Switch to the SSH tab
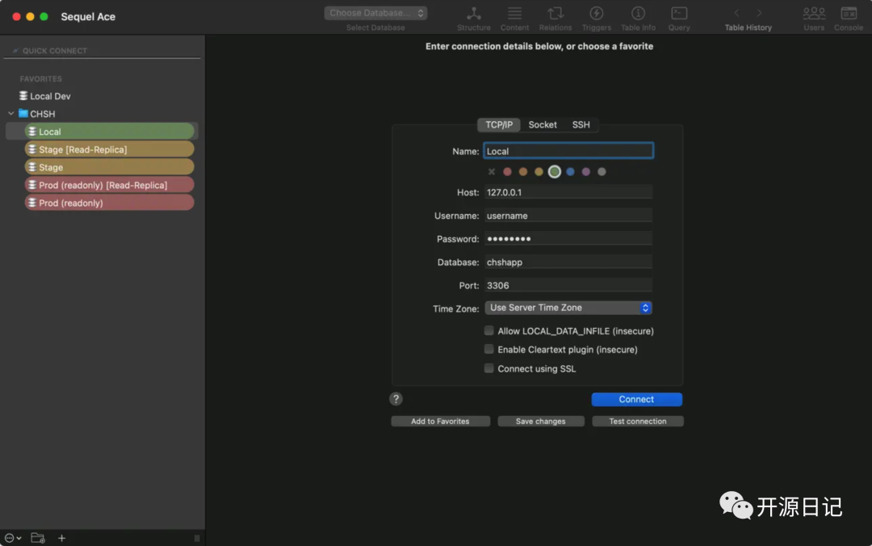 tap(581, 124)
